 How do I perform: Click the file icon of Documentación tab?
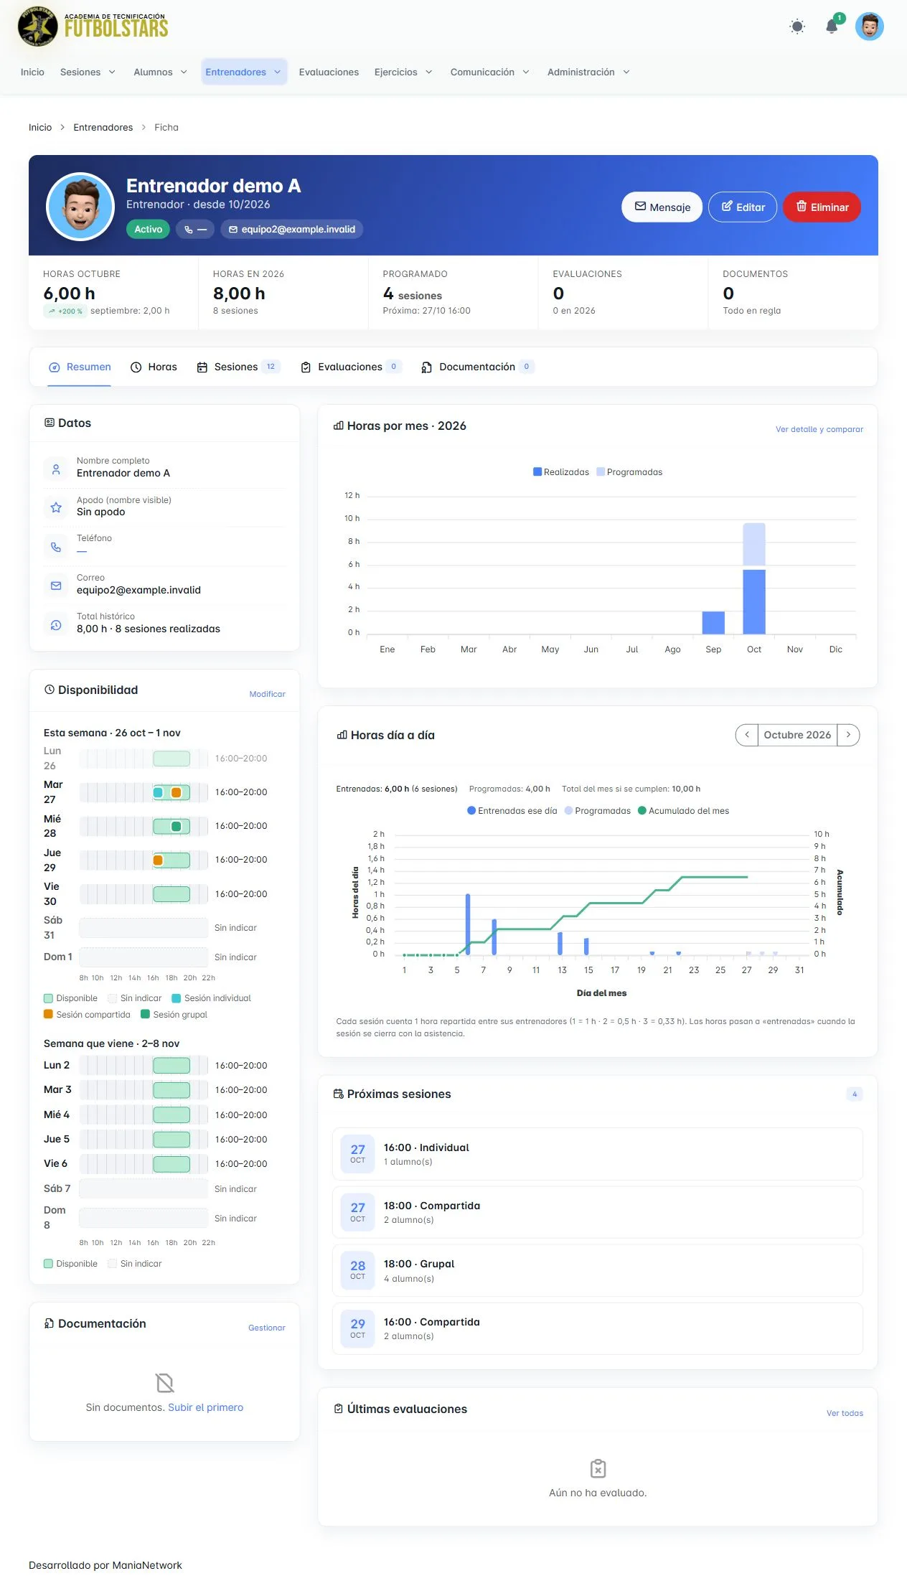tap(426, 367)
